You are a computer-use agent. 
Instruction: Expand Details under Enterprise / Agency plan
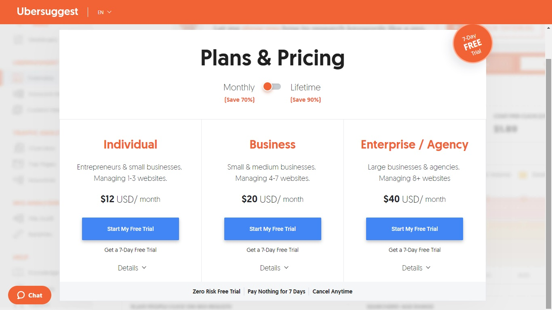point(416,268)
